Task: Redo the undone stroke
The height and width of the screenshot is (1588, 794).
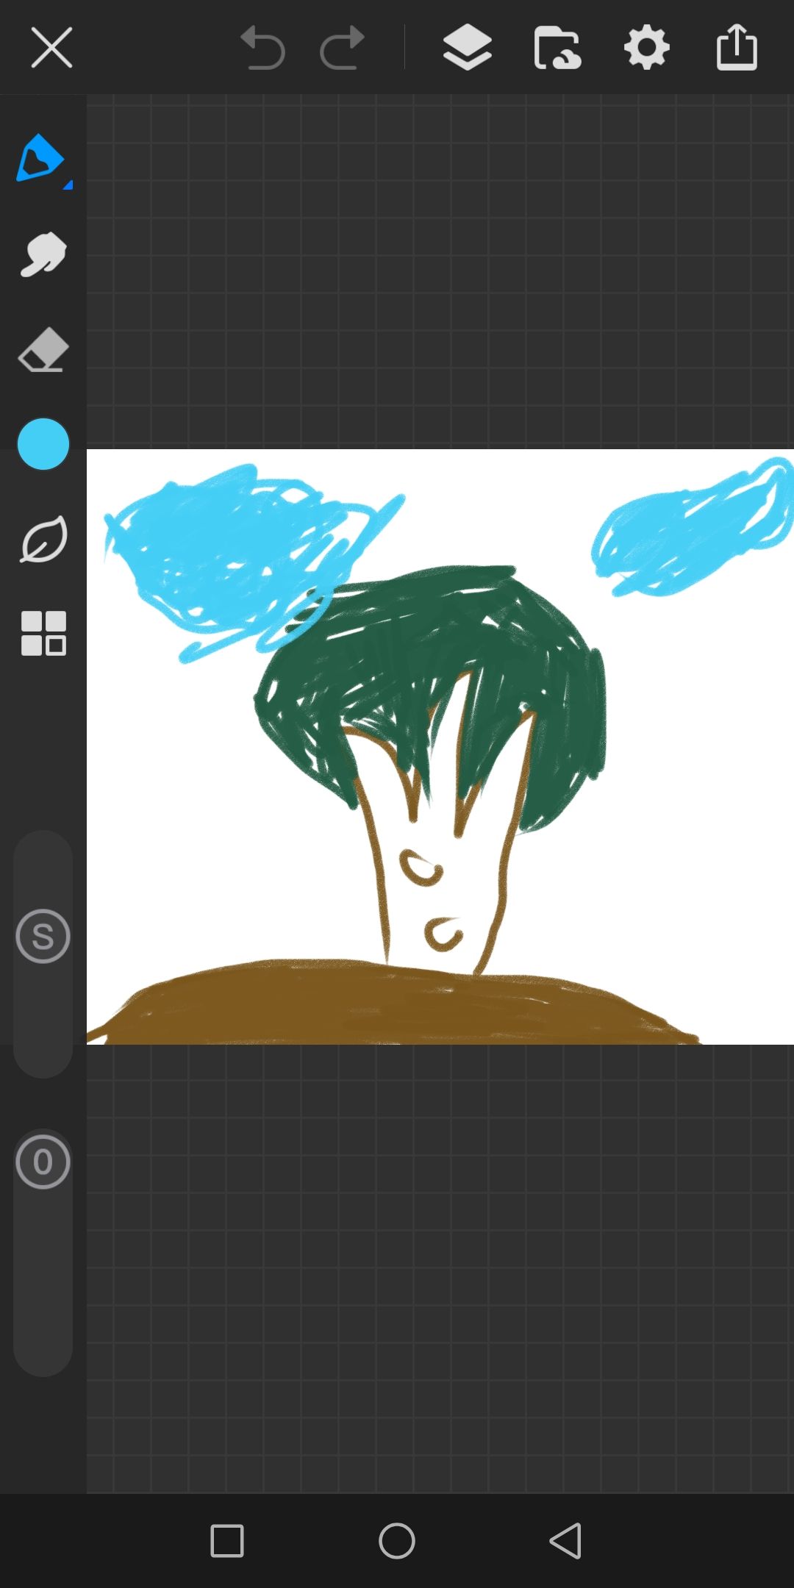Action: click(x=343, y=48)
